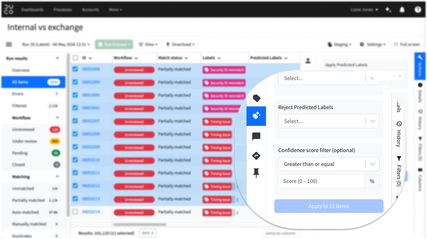Screen dimensions: 427x239
Task: Open the View dropdown
Action: [x=148, y=45]
